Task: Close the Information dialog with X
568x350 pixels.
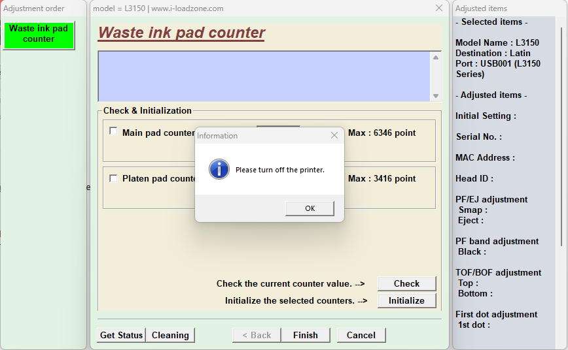Action: pos(334,136)
